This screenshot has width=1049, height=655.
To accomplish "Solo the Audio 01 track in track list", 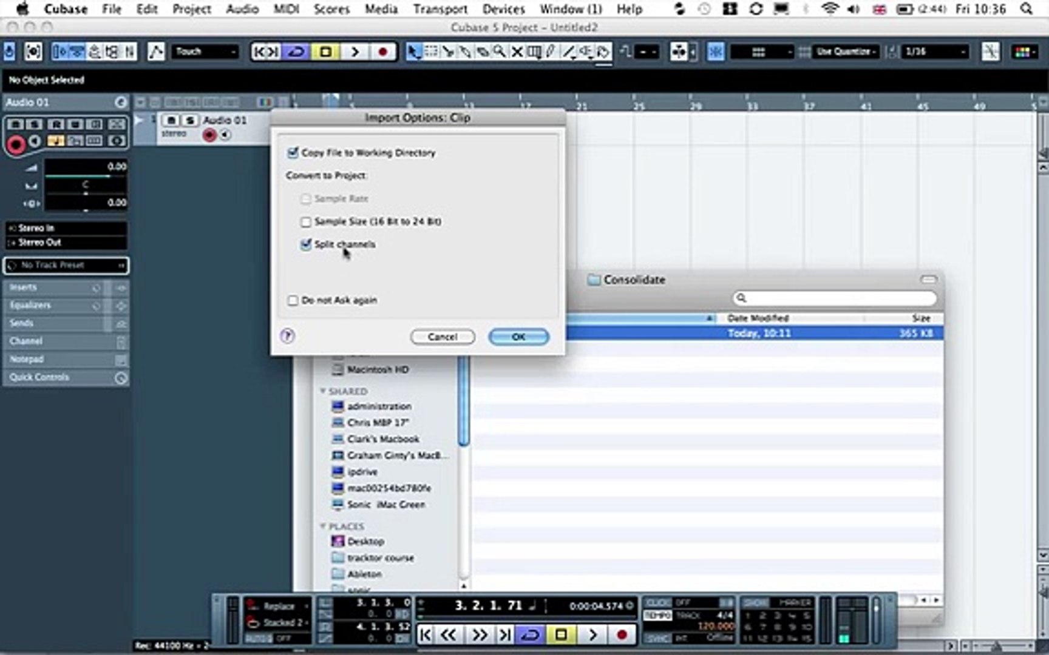I will [x=190, y=120].
